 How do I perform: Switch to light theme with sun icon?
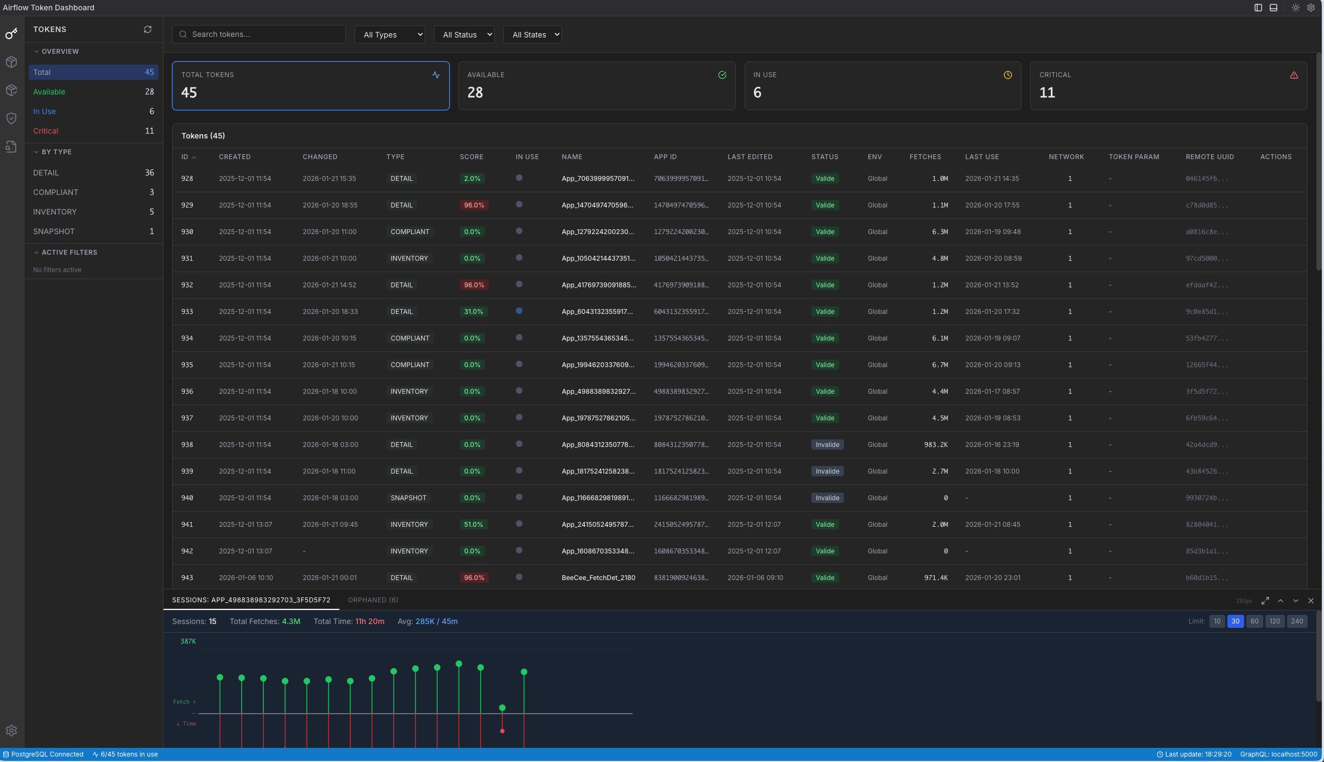1295,8
